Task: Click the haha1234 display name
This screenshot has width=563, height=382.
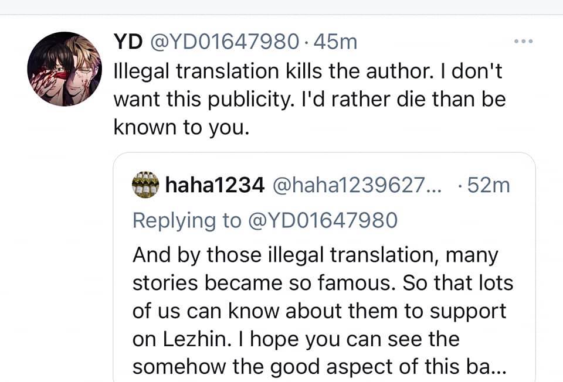Action: point(215,185)
